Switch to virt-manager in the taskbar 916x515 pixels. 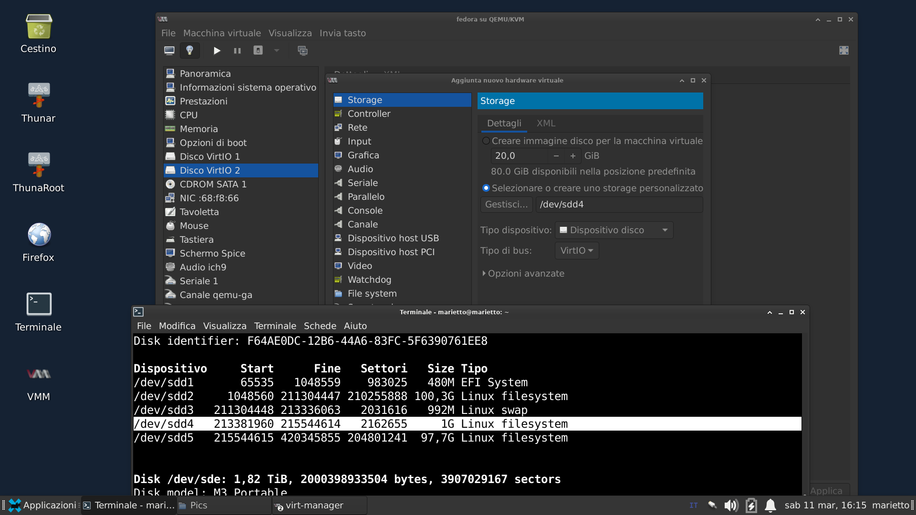coord(320,505)
